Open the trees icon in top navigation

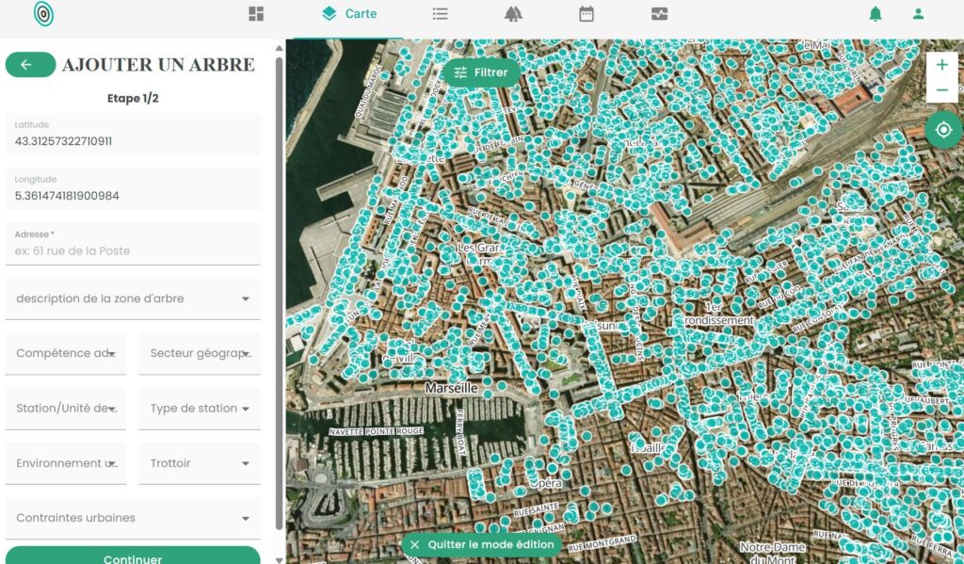point(513,13)
